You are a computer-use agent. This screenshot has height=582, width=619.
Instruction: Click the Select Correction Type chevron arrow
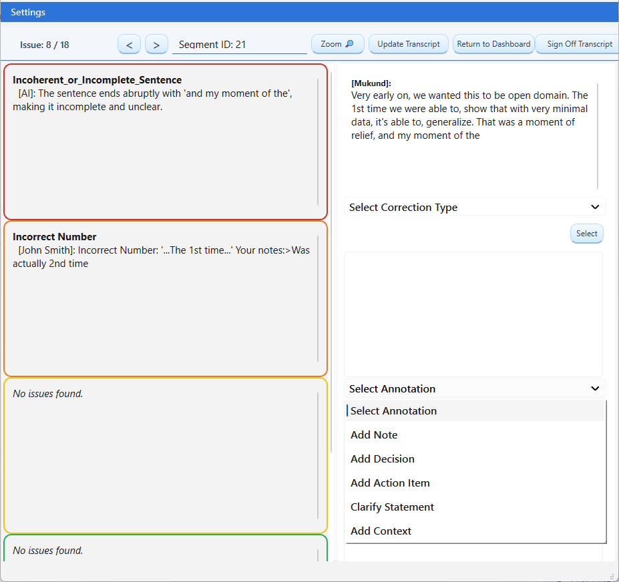click(595, 207)
